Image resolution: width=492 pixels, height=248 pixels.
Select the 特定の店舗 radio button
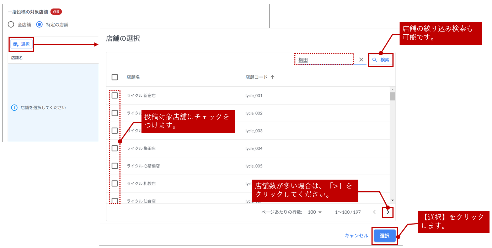point(39,24)
